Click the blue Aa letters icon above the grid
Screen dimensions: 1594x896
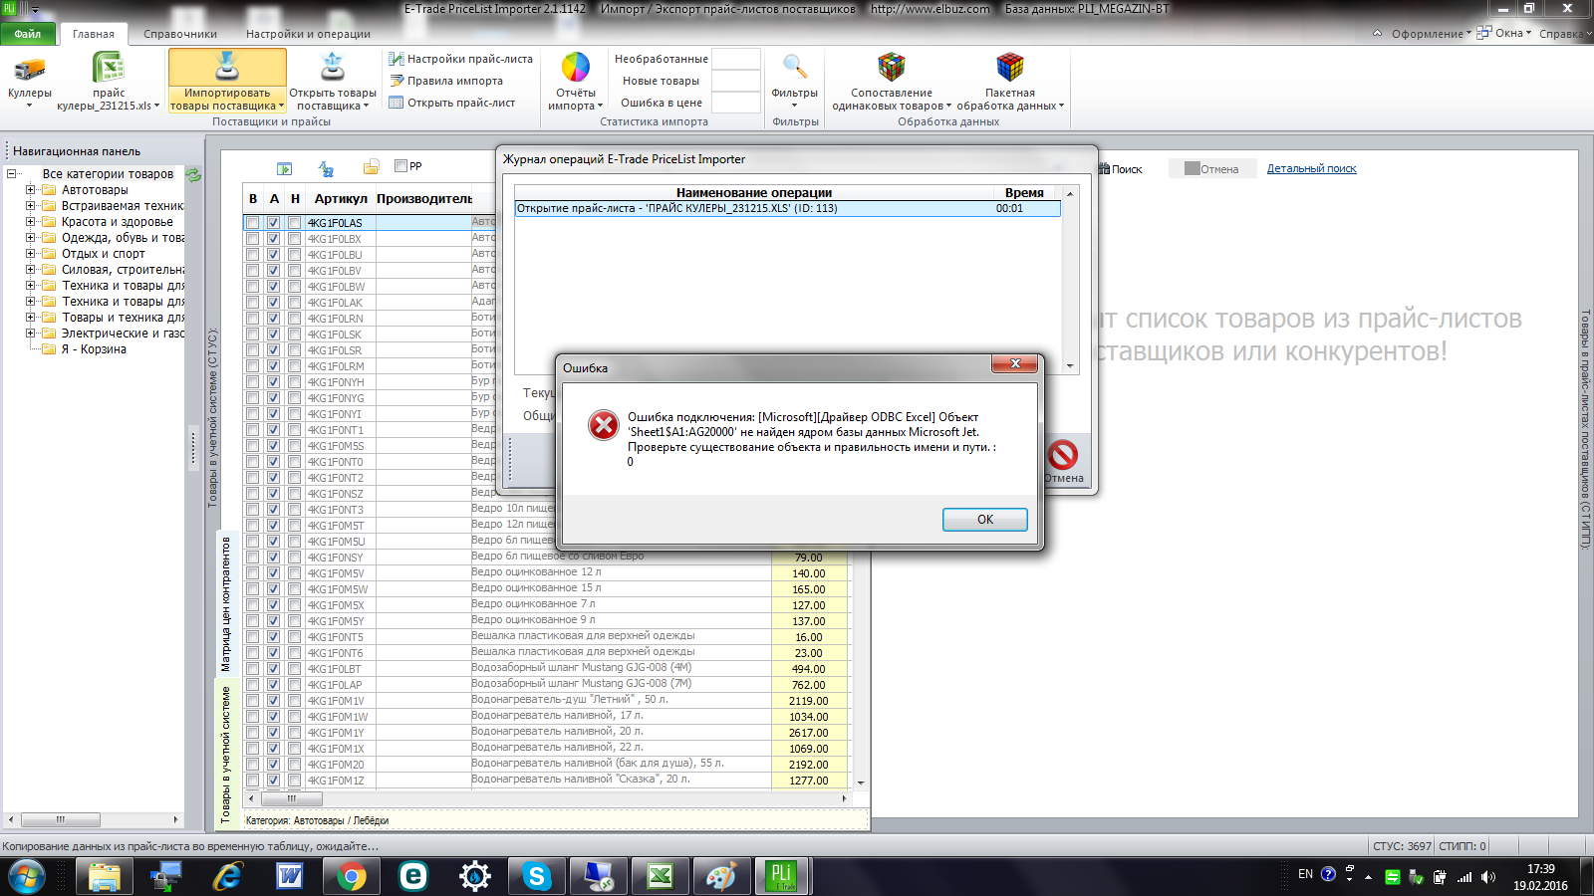point(326,168)
